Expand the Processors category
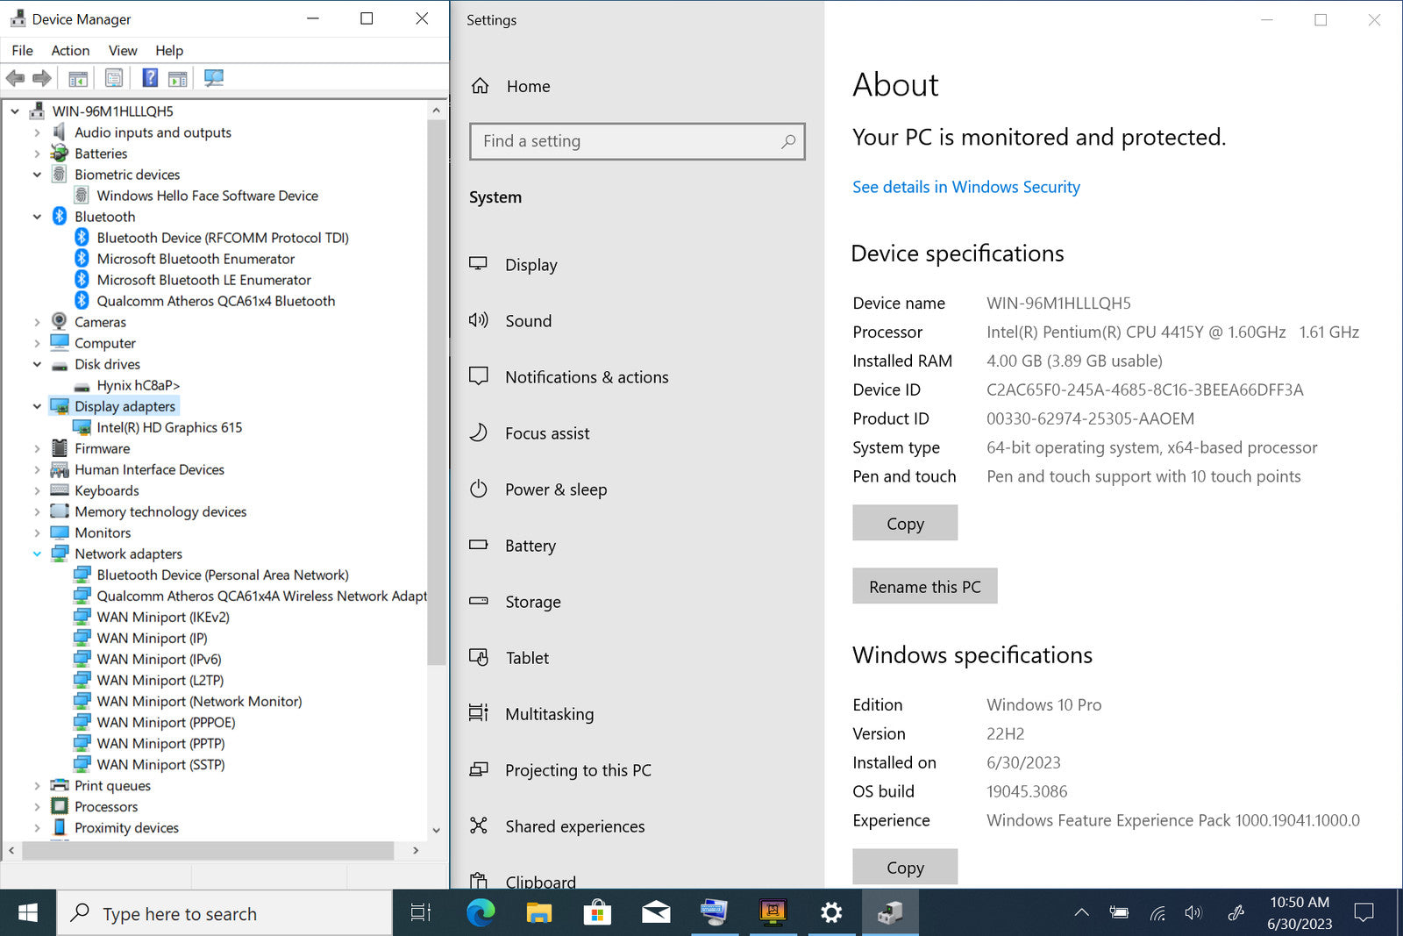This screenshot has width=1403, height=936. [x=37, y=806]
